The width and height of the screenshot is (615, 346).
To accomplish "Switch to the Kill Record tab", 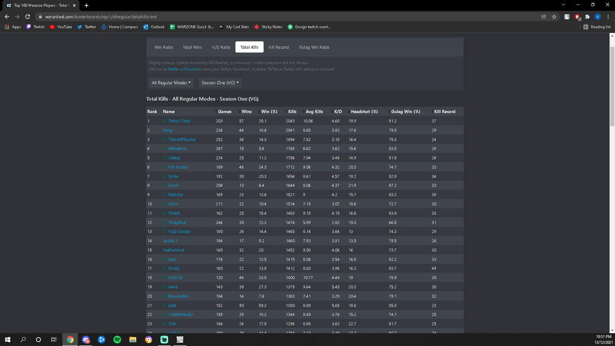I will pos(278,47).
